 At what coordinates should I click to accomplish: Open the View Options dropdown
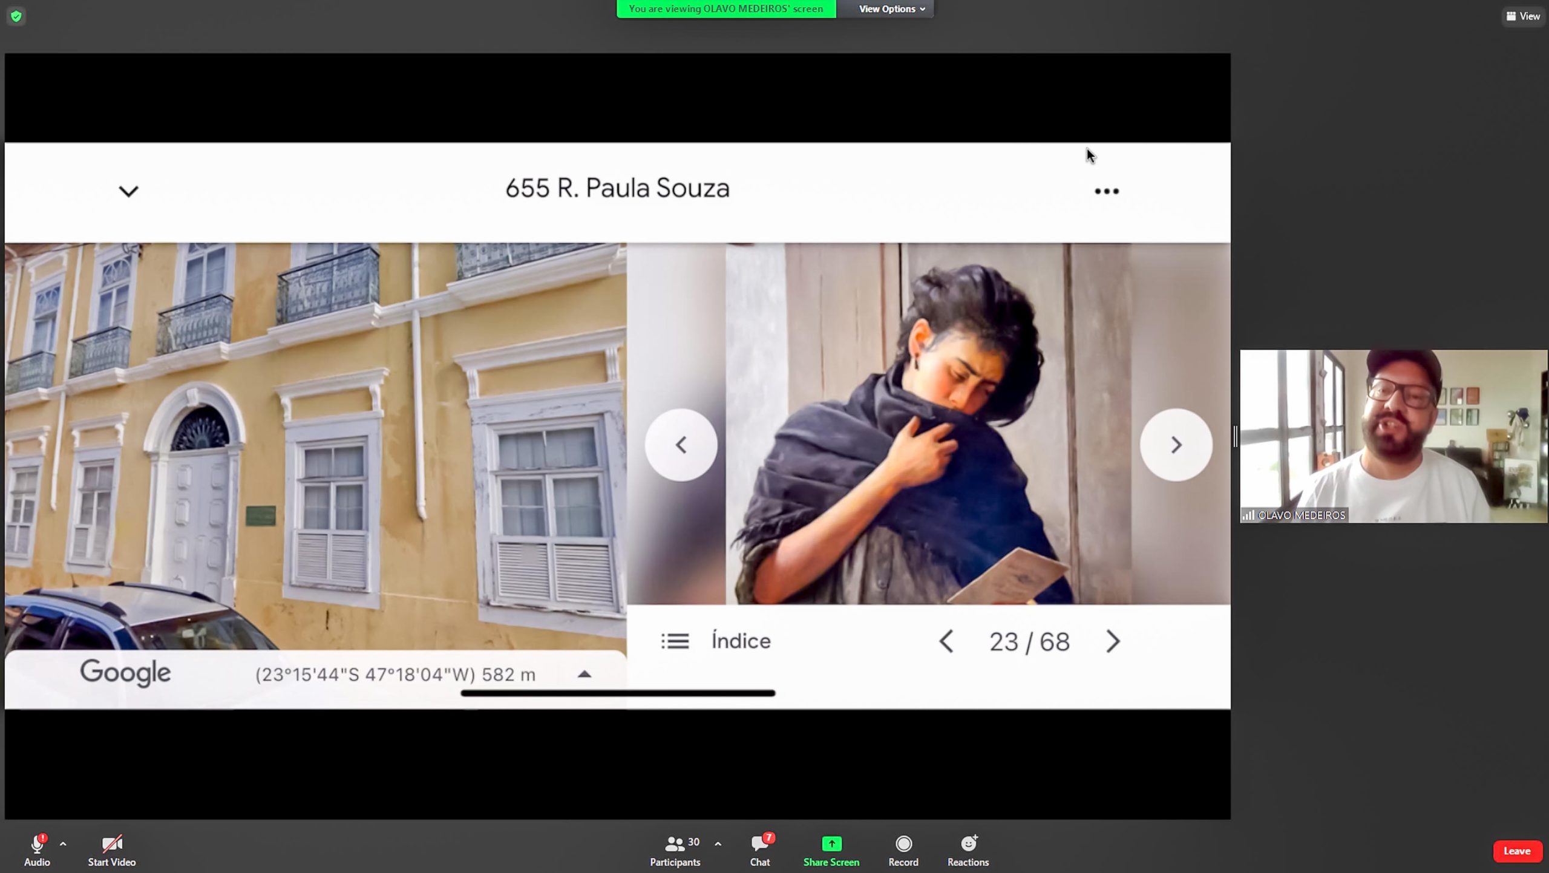[x=891, y=9]
